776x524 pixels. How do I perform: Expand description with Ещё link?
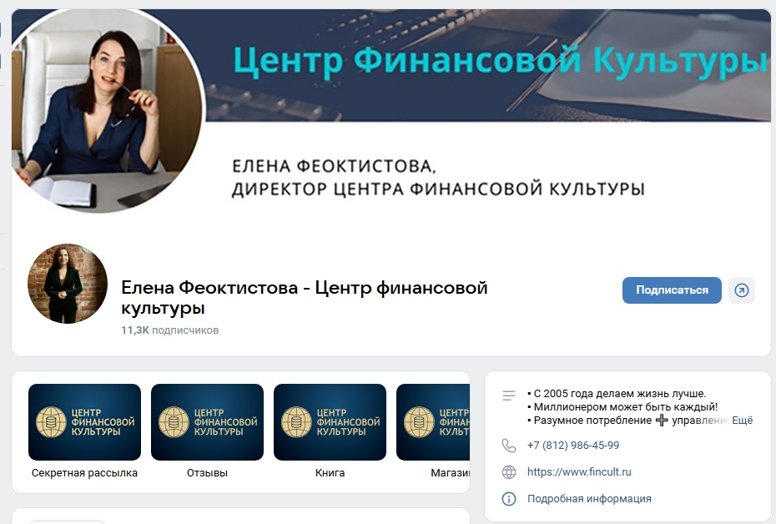tap(742, 420)
